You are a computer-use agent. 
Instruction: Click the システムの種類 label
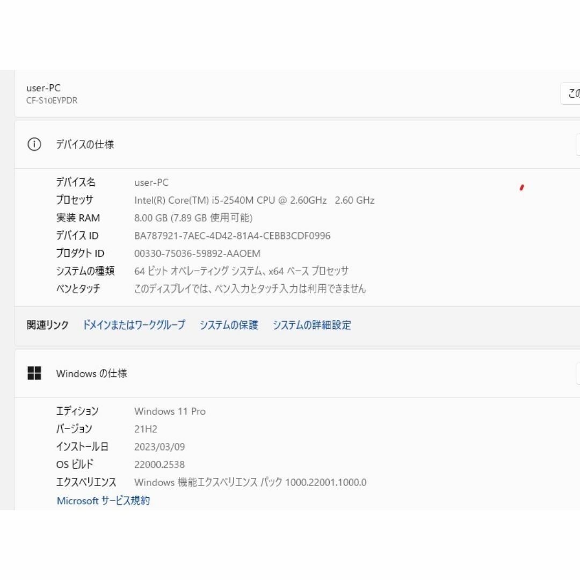[85, 271]
